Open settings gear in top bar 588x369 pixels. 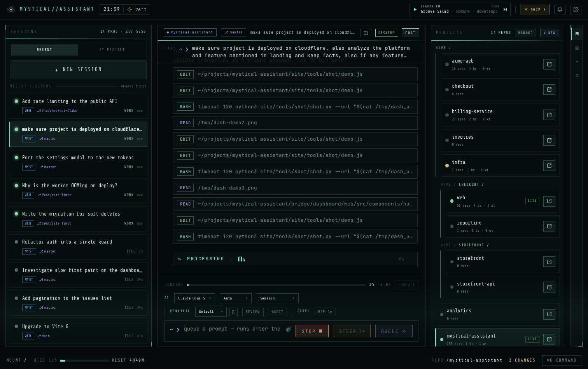pyautogui.click(x=576, y=9)
